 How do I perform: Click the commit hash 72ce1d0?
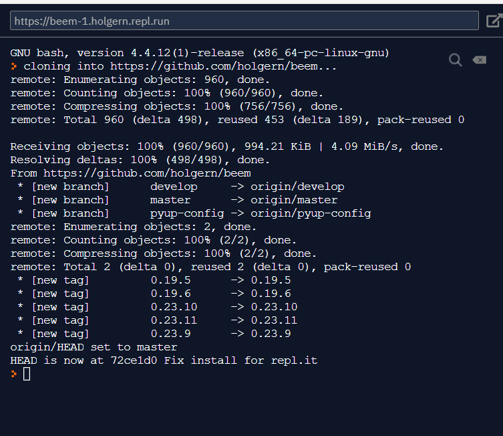[x=134, y=360]
